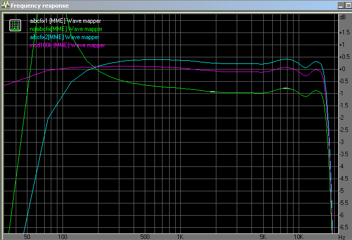The image size is (352, 240).
Task: Click the 100 Hz frequency axis label
Action: tap(62, 237)
